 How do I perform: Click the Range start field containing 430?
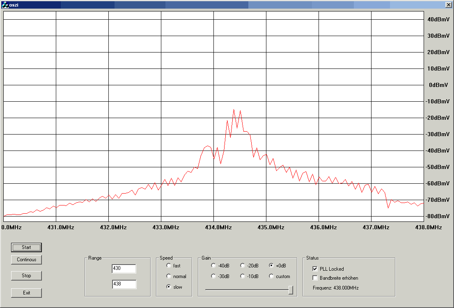(x=124, y=268)
